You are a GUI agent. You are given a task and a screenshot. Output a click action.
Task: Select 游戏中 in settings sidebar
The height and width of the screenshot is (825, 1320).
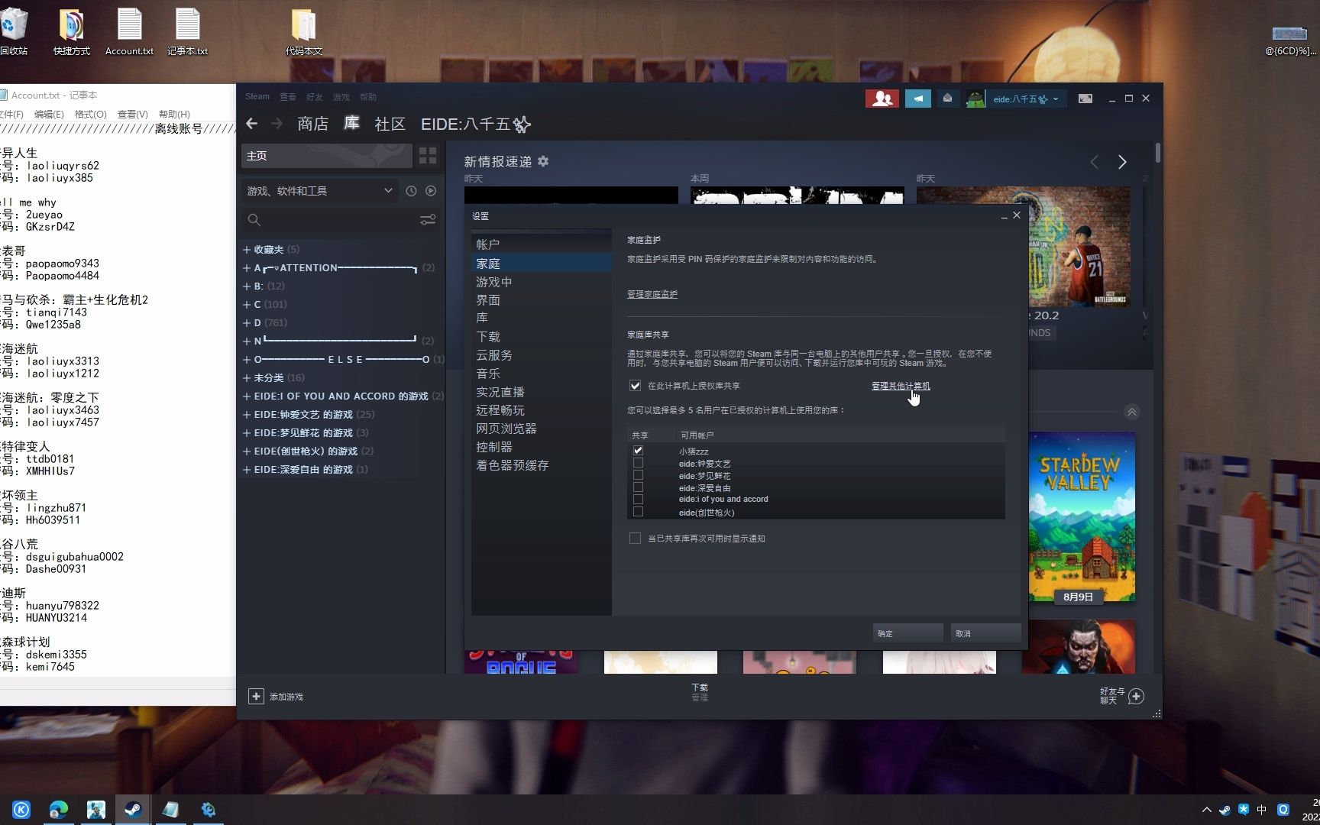point(494,281)
